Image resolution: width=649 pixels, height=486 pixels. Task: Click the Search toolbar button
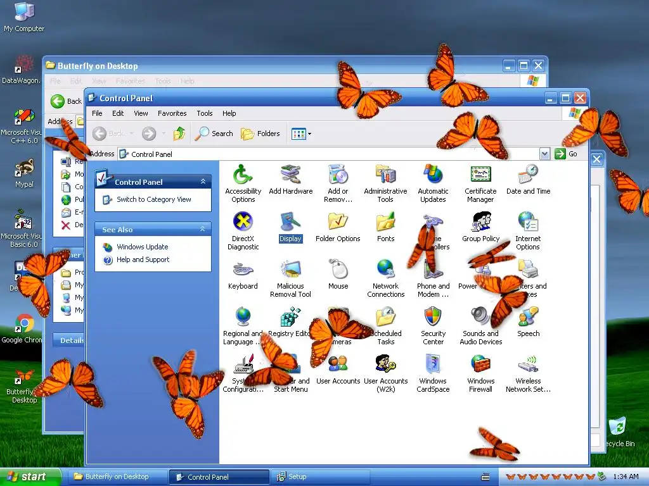[x=214, y=134]
